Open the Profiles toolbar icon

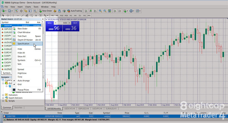[x=10, y=11]
